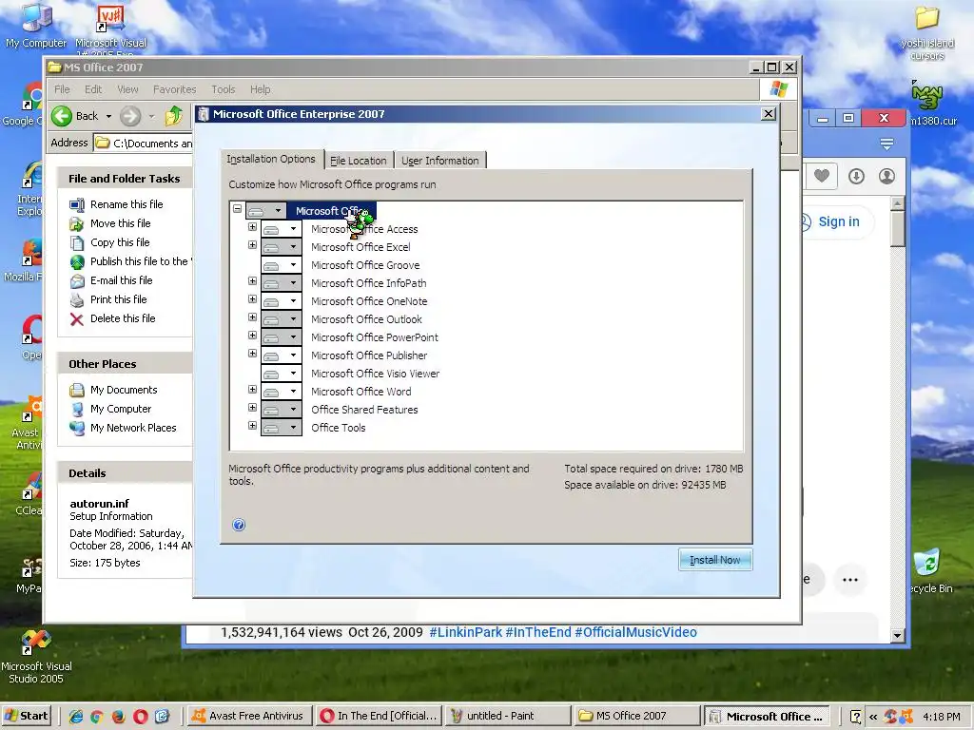Expand the Microsoft Office Access node
Viewport: 974px width, 730px height.
252,227
